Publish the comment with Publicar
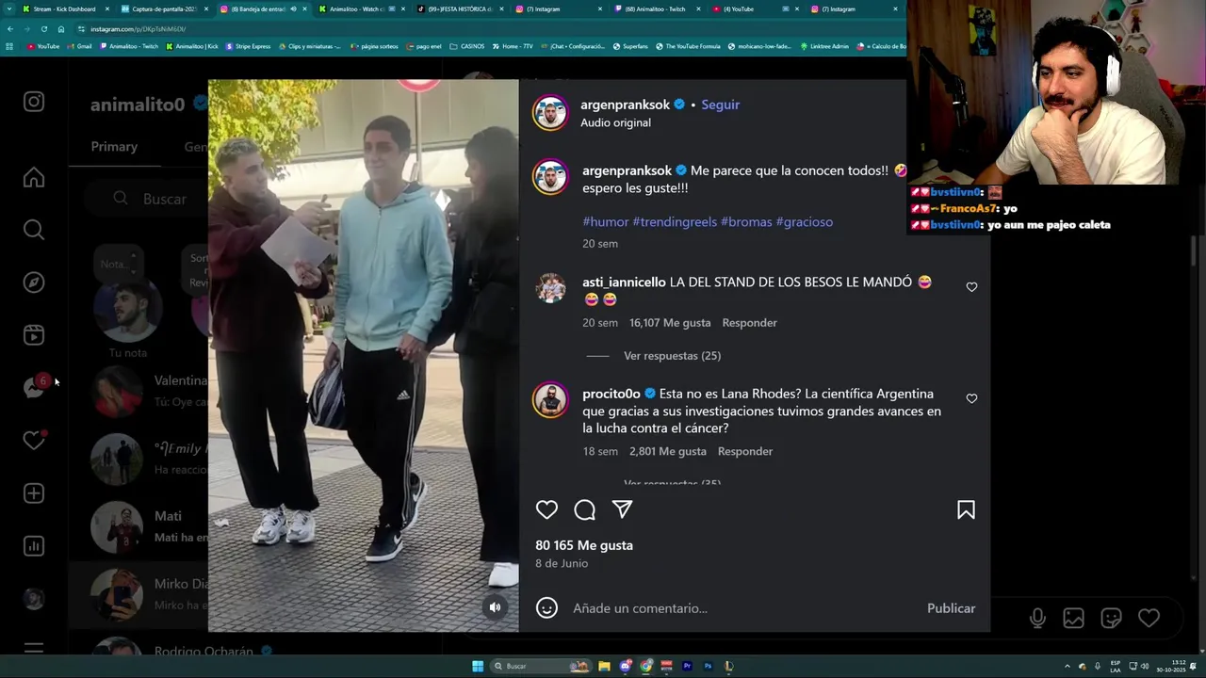1206x678 pixels. point(951,608)
